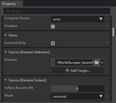Click the Compute Device label
The height and width of the screenshot is (103, 116).
[x=17, y=18]
